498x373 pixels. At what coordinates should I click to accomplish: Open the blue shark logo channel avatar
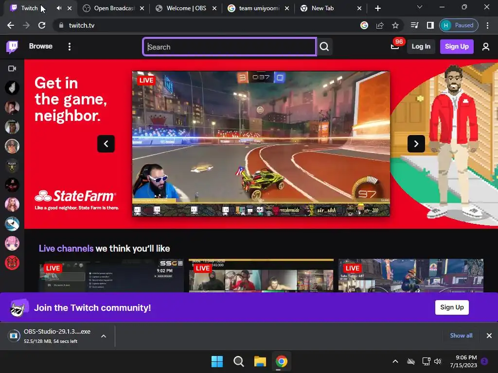click(12, 224)
